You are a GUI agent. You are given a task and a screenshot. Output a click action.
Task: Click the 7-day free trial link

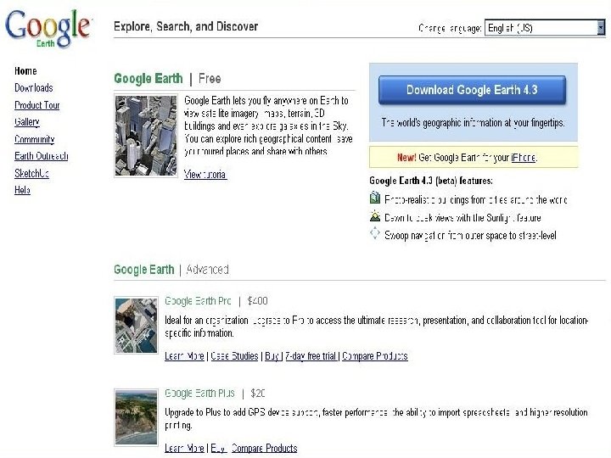(x=311, y=356)
